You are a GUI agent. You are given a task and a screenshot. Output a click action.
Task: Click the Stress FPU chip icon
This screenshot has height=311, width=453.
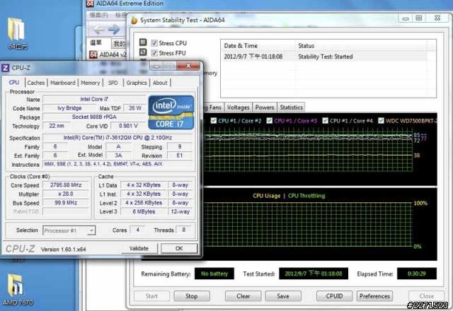(x=143, y=52)
